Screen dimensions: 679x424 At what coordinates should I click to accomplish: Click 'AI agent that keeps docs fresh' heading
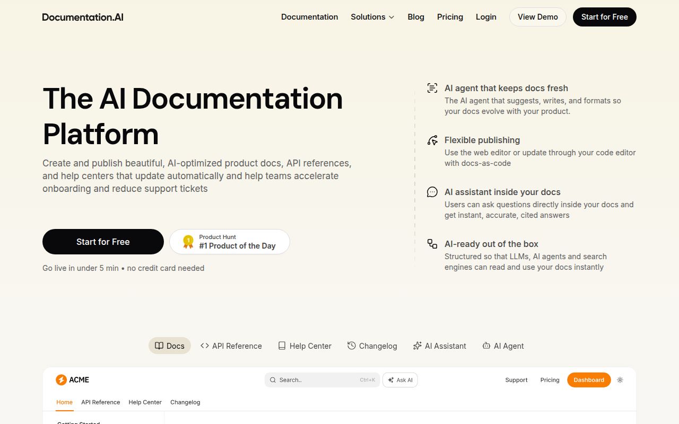coord(506,88)
